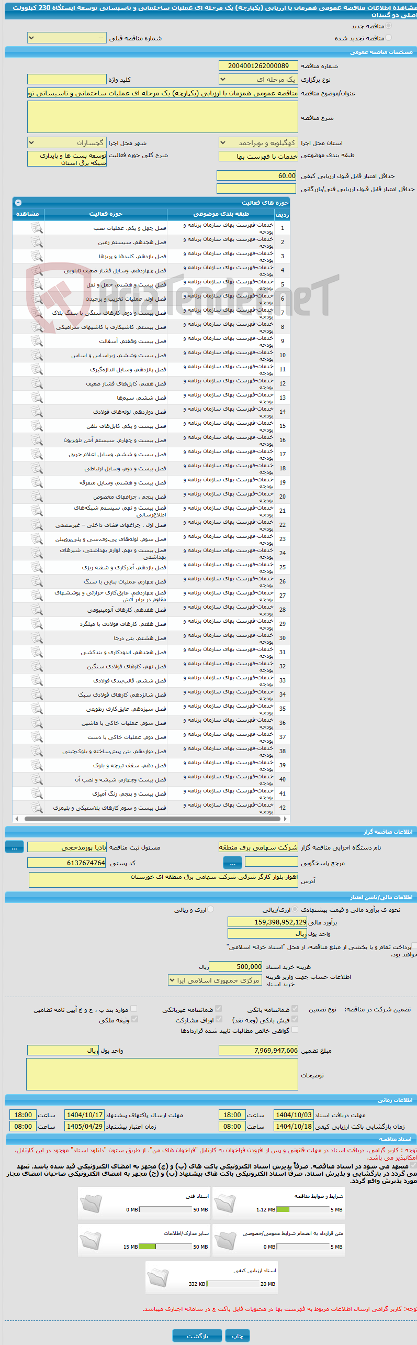Screen dimensions: 417x1345
Task: Open view icon for row 20 activity
Action: [36, 497]
